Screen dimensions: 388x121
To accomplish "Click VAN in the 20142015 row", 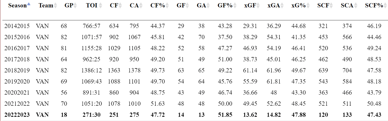I will pyautogui.click(x=42, y=26).
